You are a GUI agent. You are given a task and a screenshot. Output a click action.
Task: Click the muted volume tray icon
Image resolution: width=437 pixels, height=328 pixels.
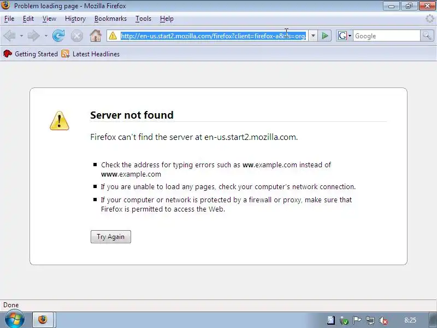pyautogui.click(x=383, y=321)
